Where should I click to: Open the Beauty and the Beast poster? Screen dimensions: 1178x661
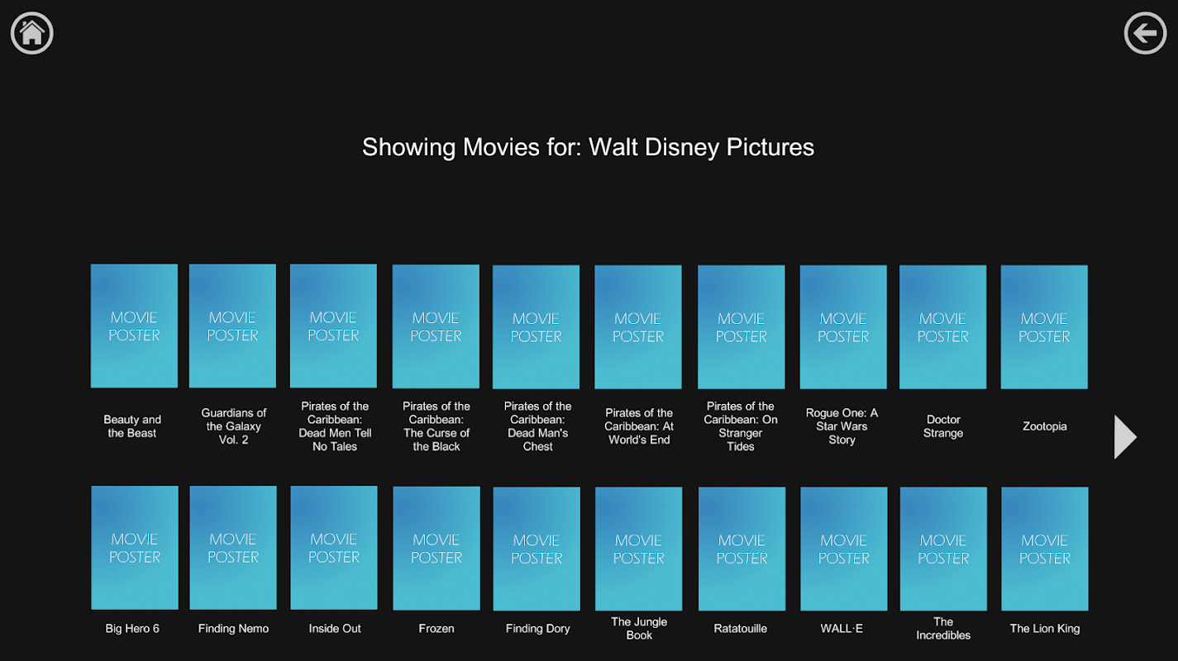pyautogui.click(x=134, y=326)
